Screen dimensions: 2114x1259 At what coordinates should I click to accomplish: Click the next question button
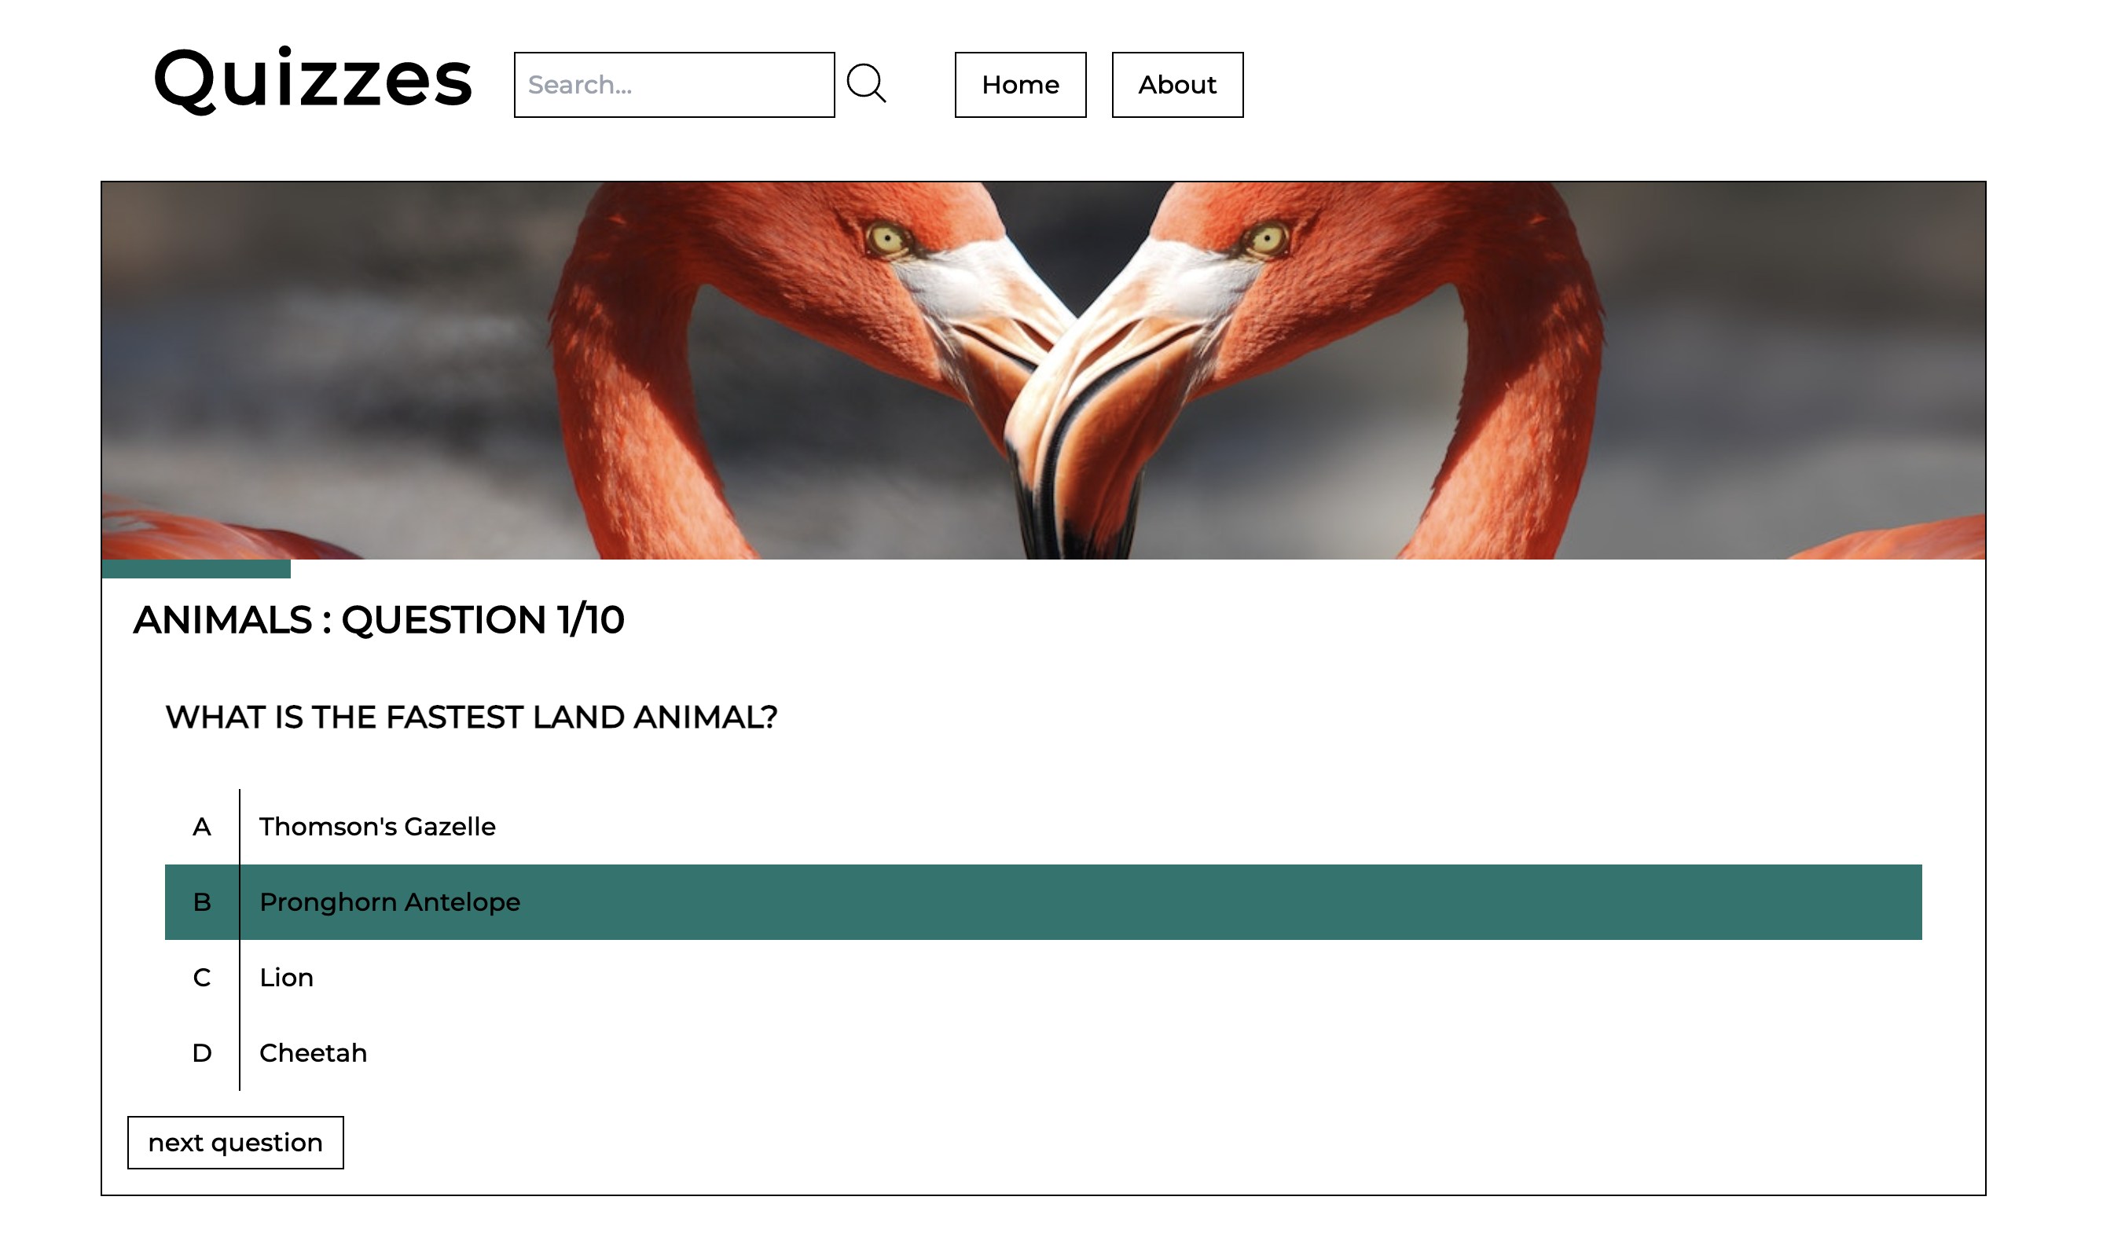235,1143
